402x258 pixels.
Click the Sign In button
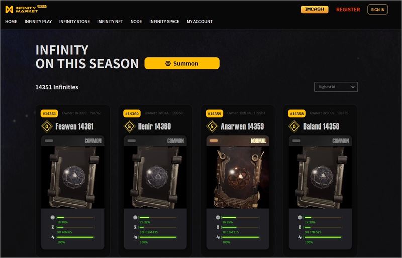[378, 10]
